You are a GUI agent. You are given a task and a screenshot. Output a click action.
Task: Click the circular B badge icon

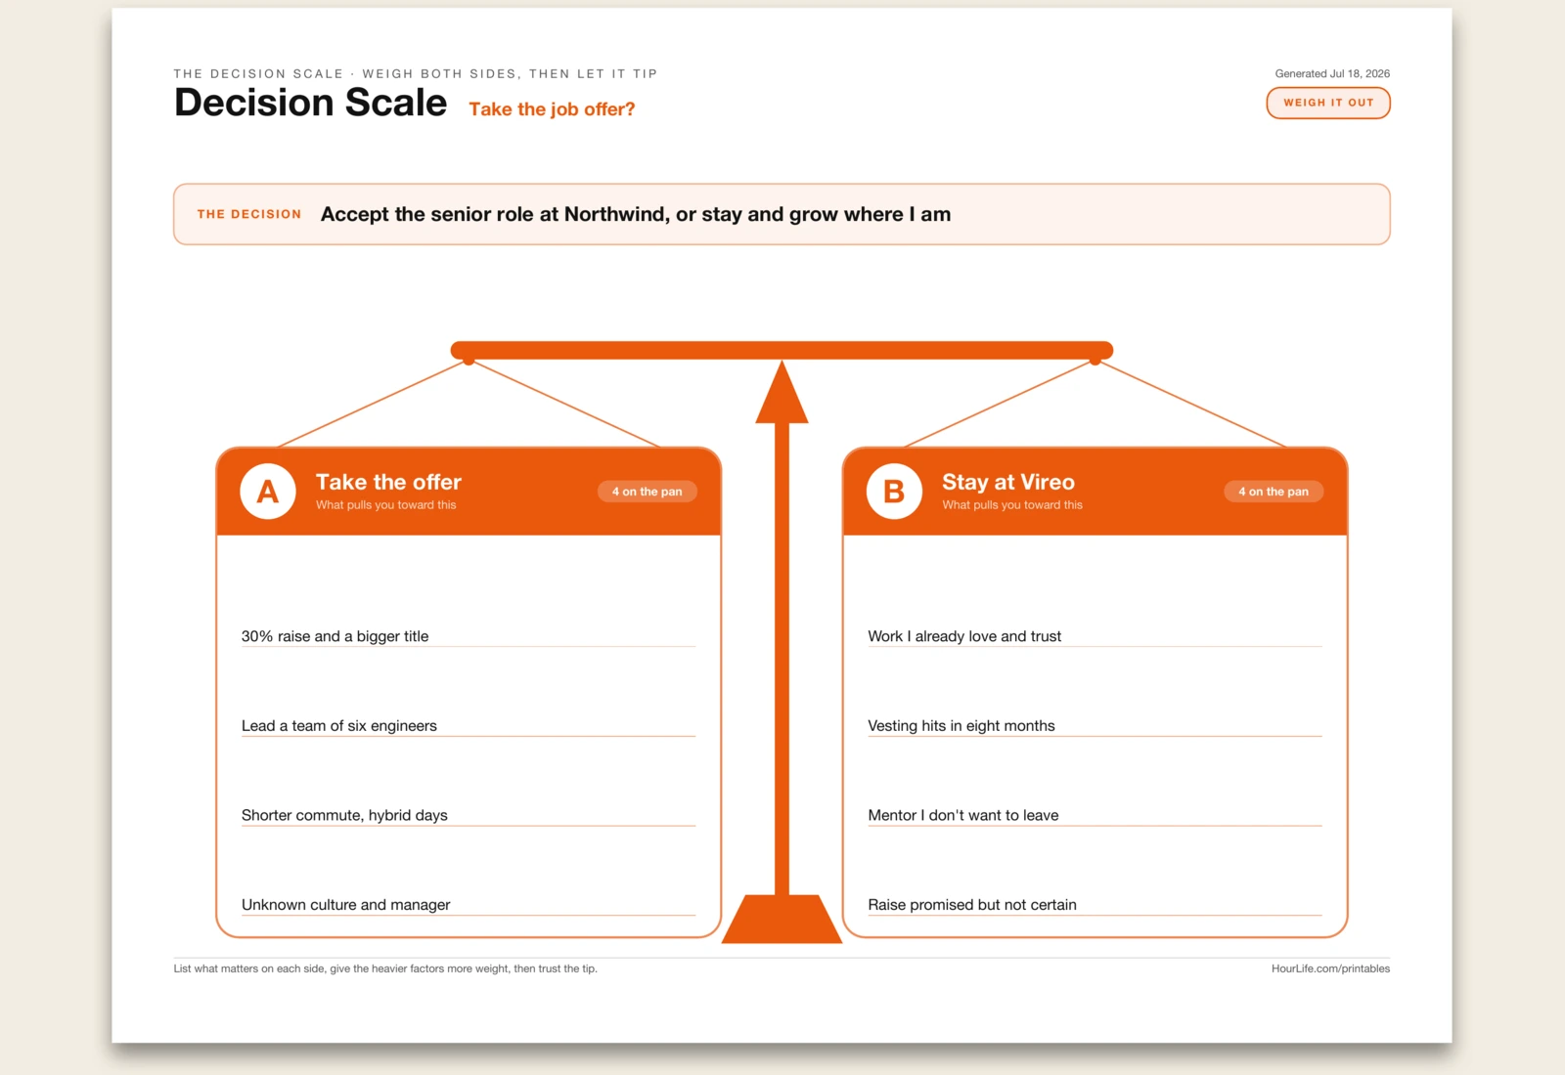[894, 492]
